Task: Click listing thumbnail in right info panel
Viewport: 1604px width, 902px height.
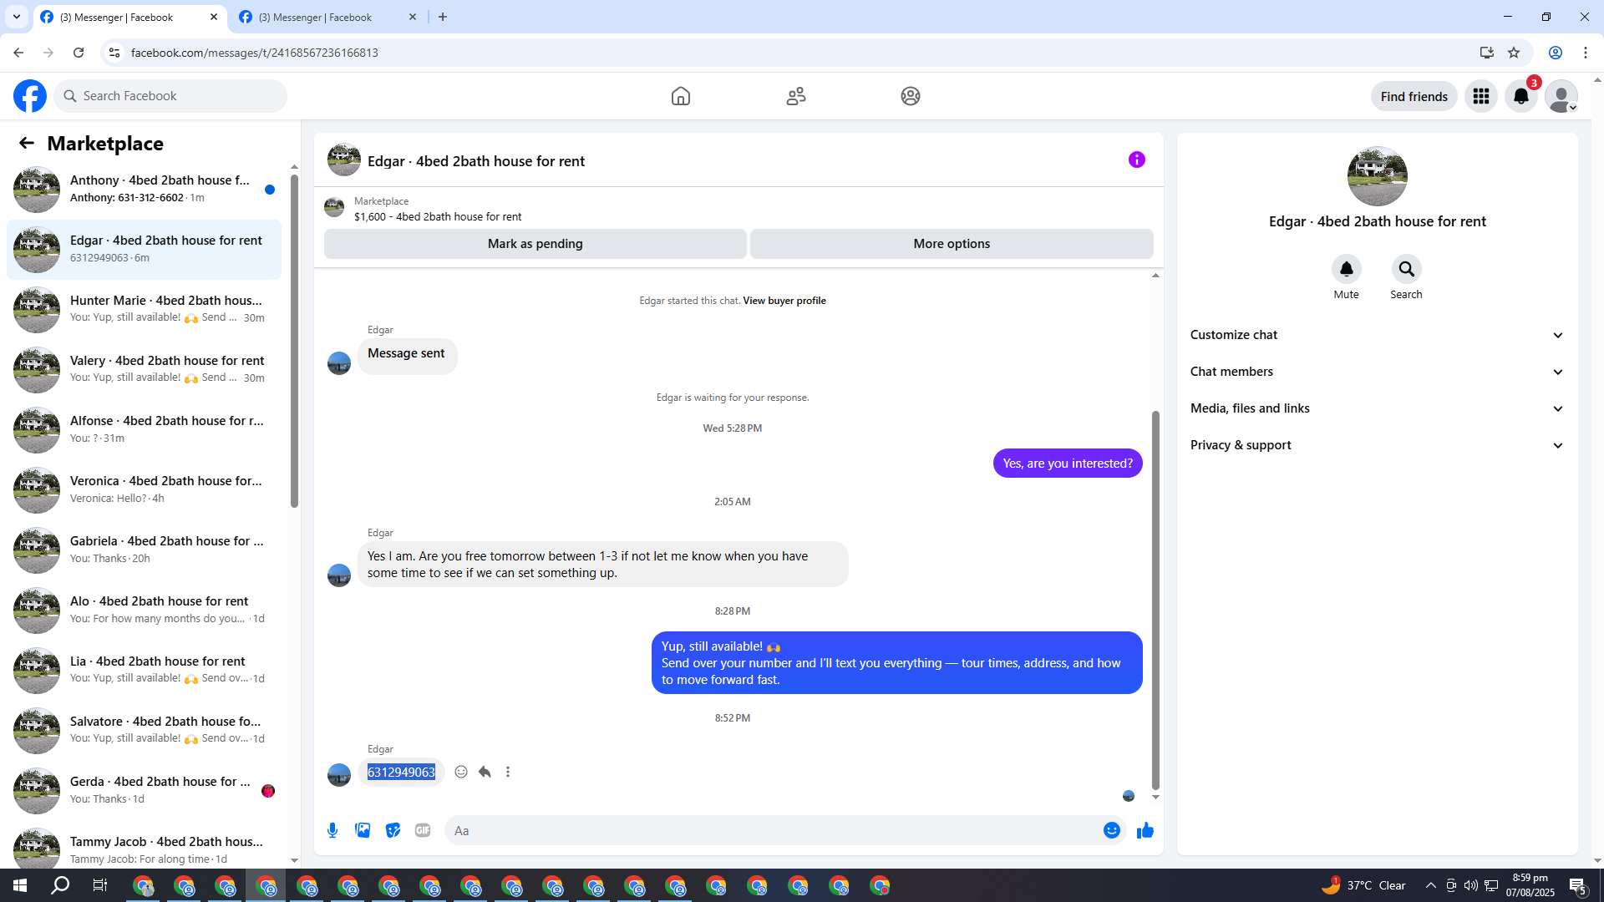Action: click(1378, 176)
